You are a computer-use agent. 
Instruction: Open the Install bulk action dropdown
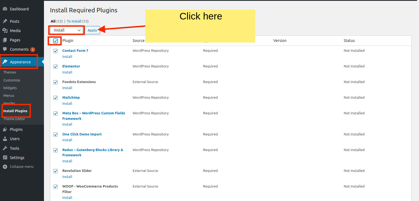(67, 30)
